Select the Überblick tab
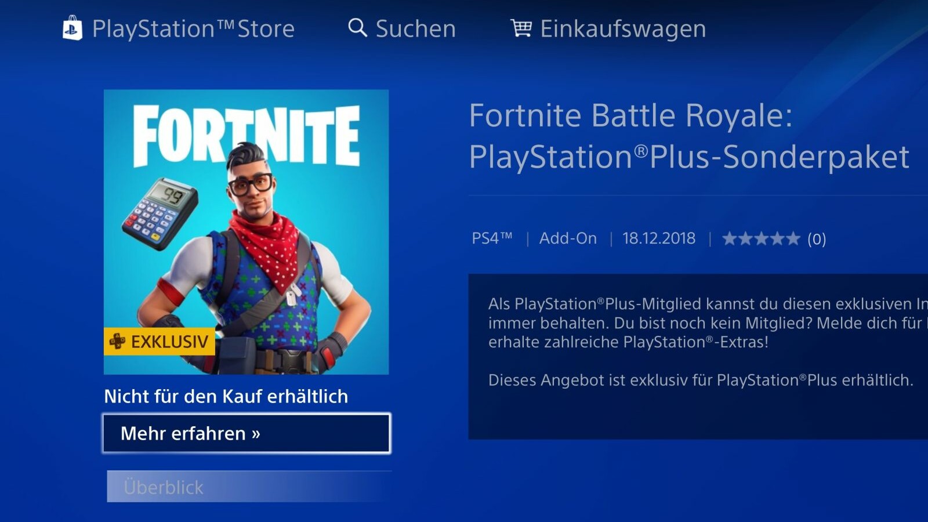Viewport: 928px width, 522px height. (x=249, y=487)
